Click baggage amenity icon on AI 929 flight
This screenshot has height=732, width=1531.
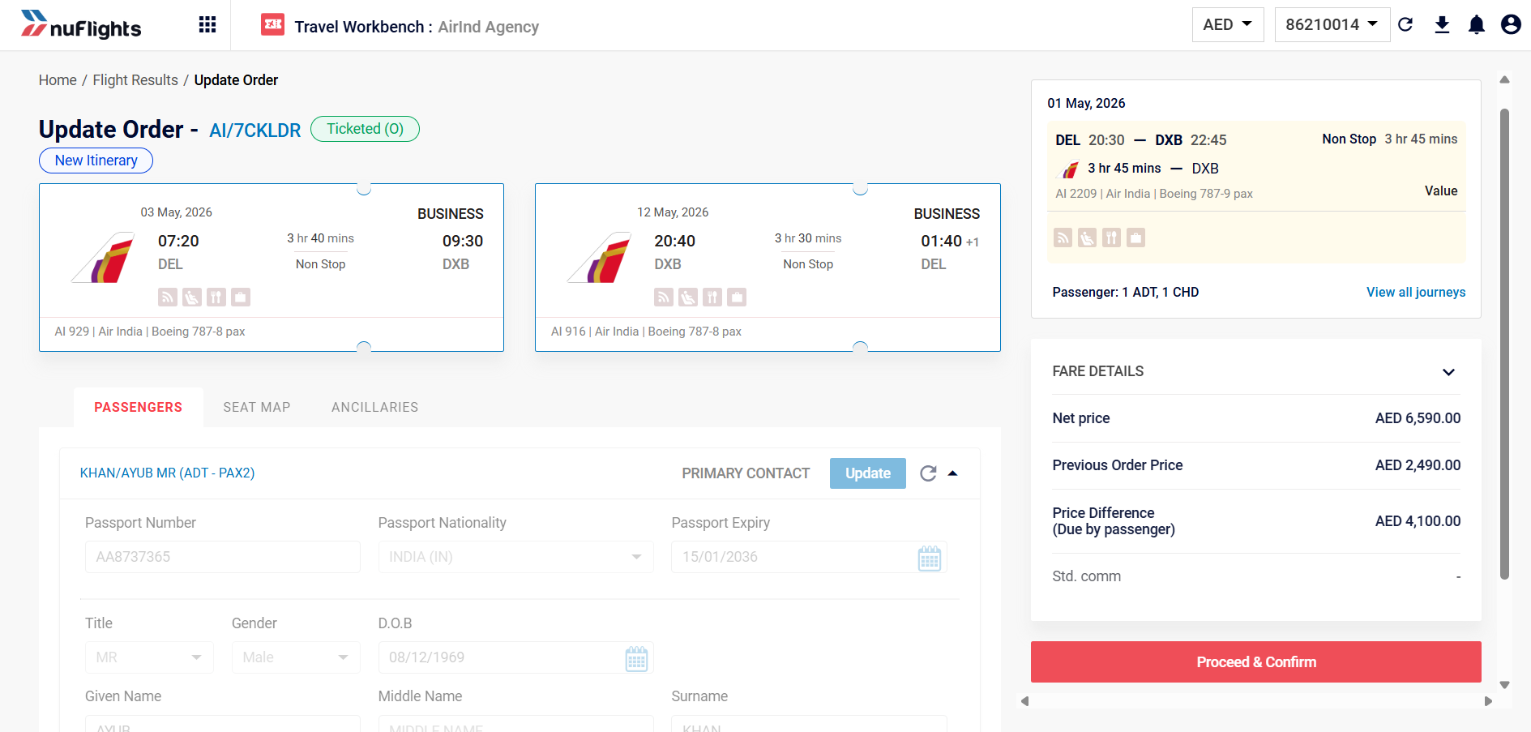tap(241, 298)
